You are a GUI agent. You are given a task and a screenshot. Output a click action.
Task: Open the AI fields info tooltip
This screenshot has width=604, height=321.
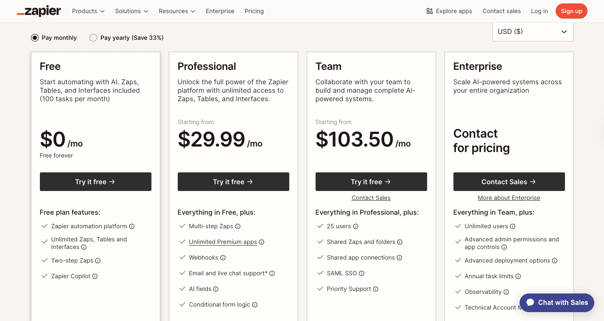pos(216,289)
